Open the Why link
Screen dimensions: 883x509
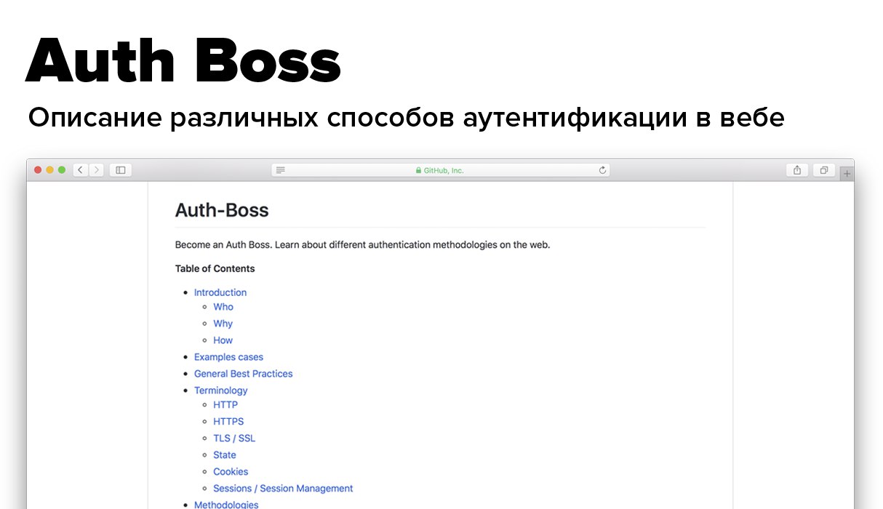coord(223,324)
